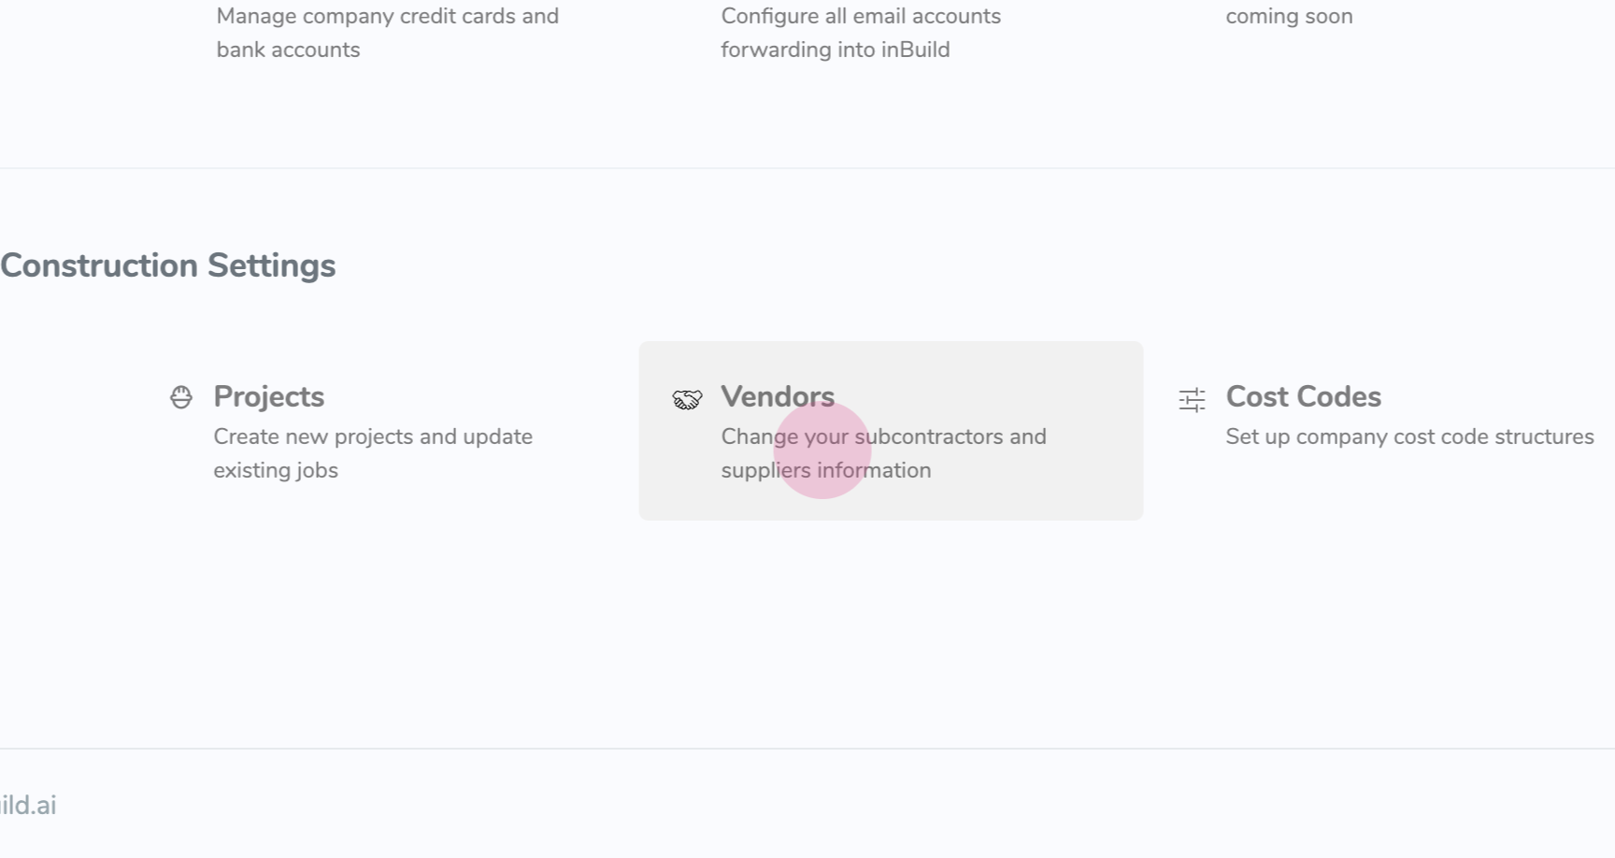Click the divider line above the footer
Viewport: 1615px width, 858px height.
click(x=807, y=749)
